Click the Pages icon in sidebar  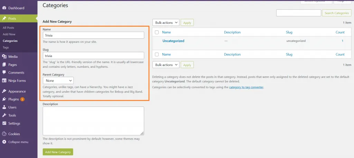click(4, 65)
